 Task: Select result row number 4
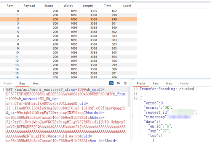click(69, 28)
